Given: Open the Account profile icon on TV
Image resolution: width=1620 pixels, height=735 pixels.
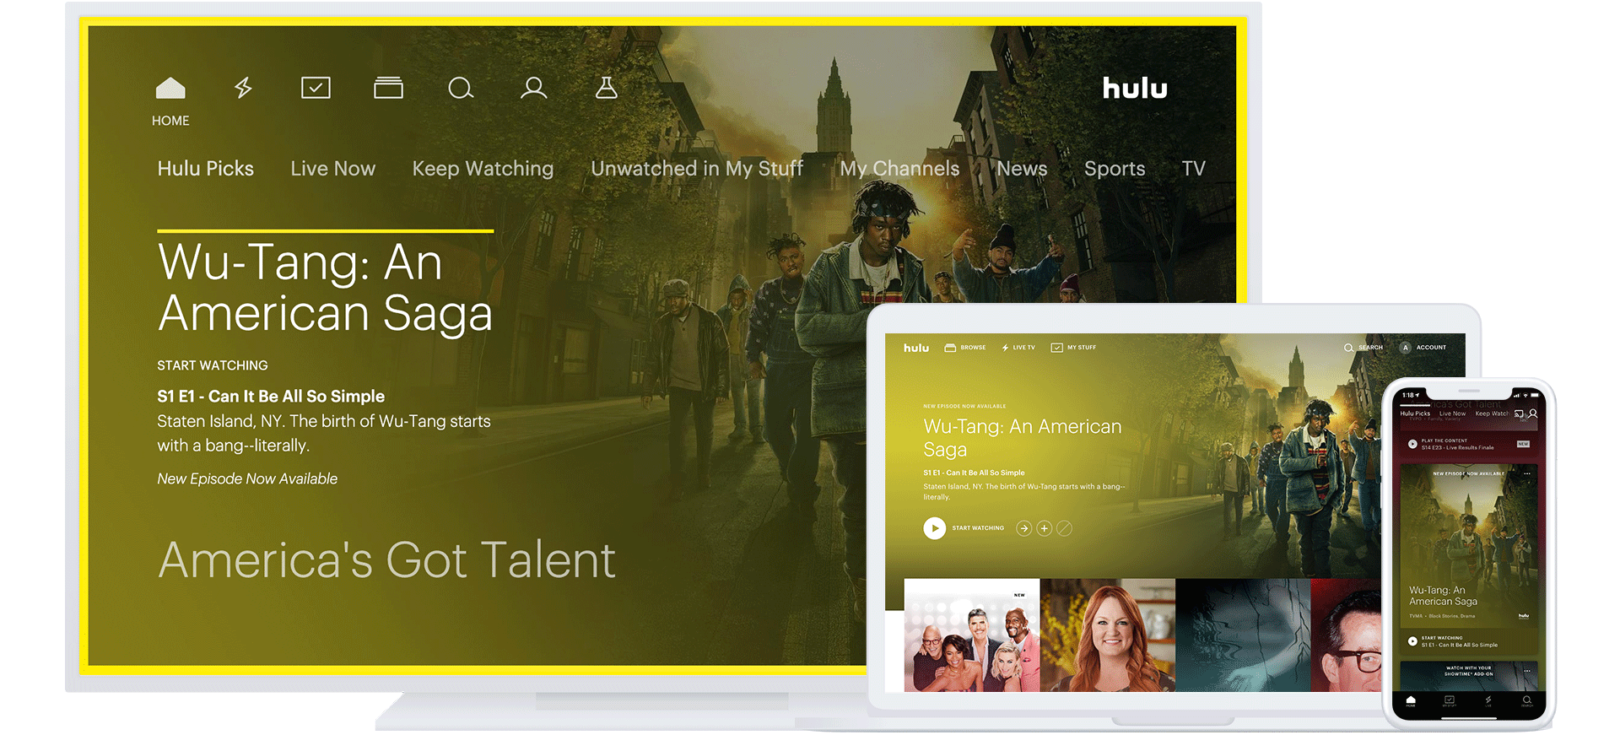Looking at the screenshot, I should [533, 88].
